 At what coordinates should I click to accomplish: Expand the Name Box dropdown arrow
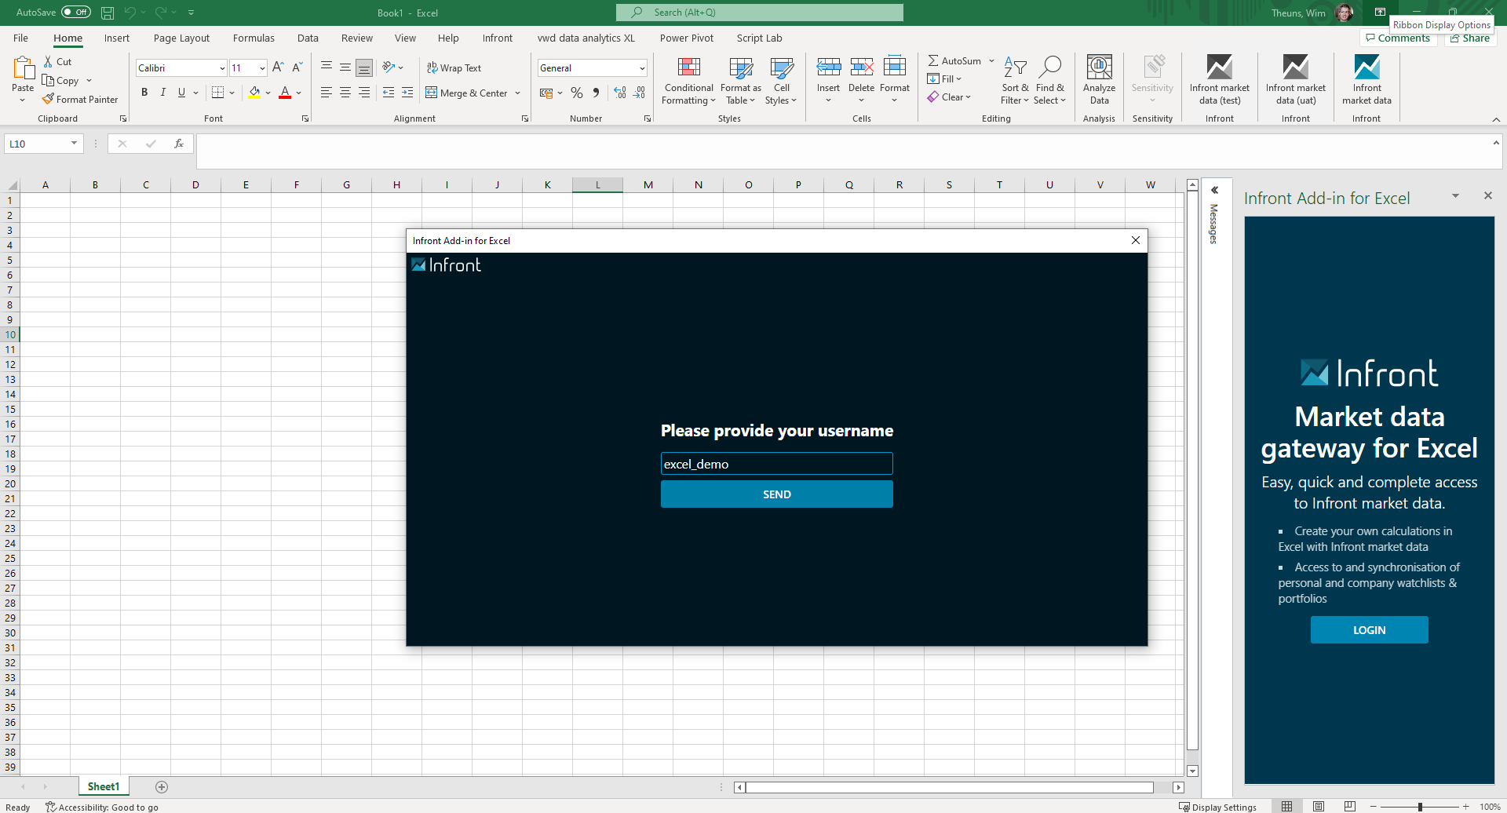(x=74, y=144)
